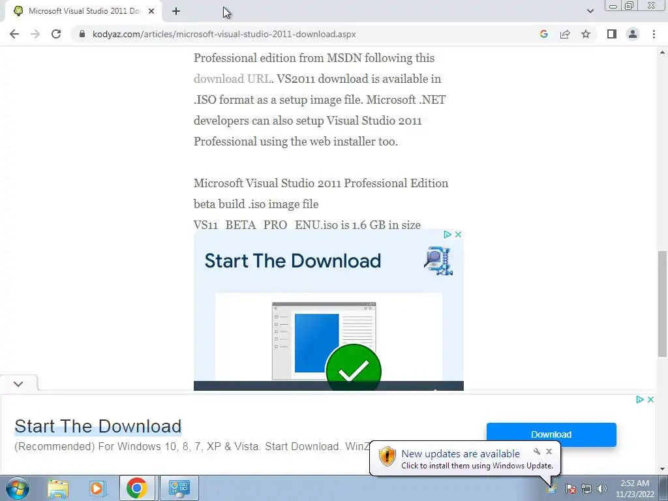Launch Windows Media Player from taskbar
The height and width of the screenshot is (501, 668).
[97, 488]
